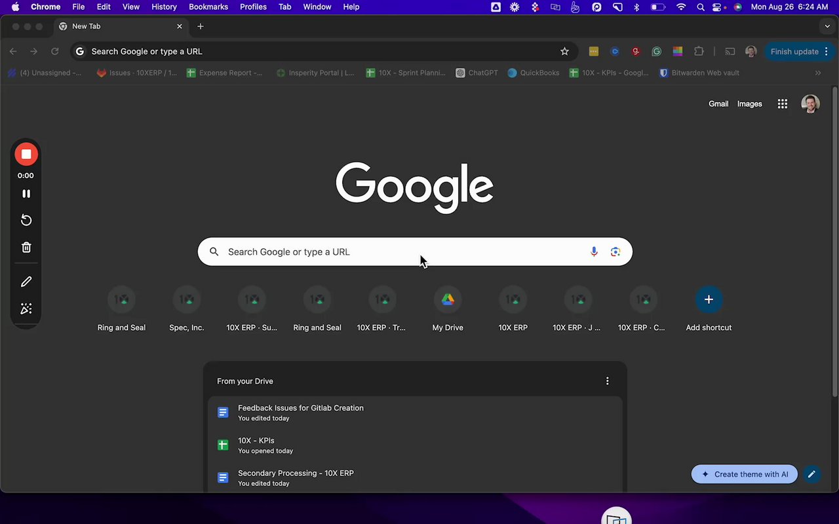This screenshot has width=839, height=524.
Task: Open the 10X ERP · Tr... shortcut
Action: coord(382,309)
